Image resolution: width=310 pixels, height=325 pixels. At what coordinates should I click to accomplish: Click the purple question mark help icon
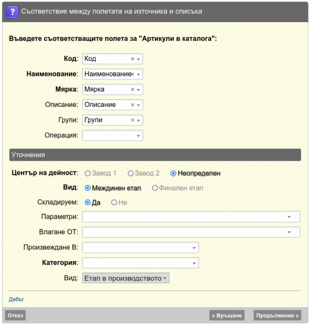coord(12,11)
